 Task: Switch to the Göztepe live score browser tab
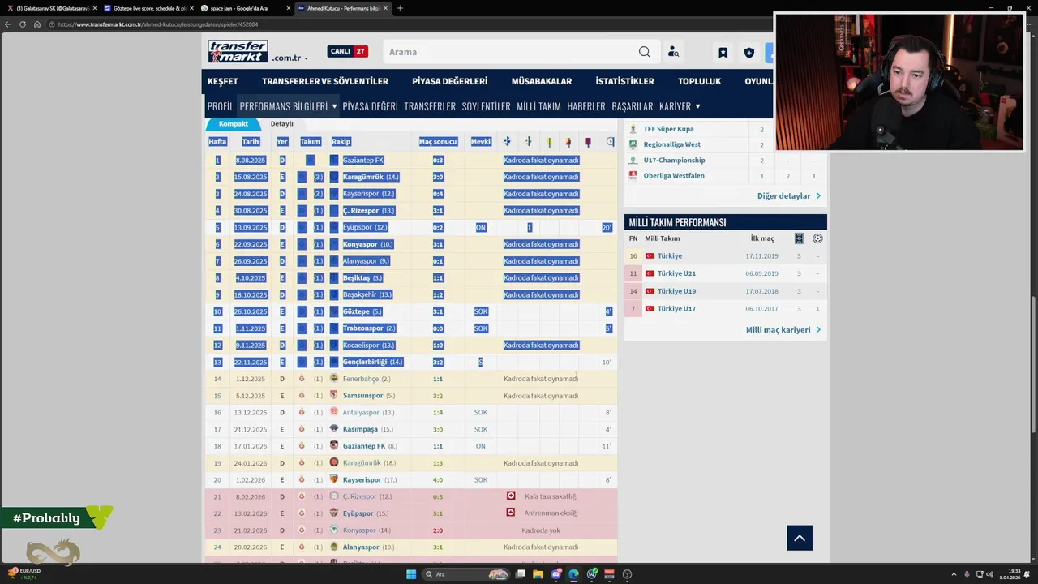150,8
